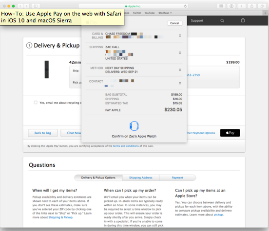Image resolution: width=269 pixels, height=231 pixels.
Task: Cancel the Apple Pay sheet
Action: [x=174, y=23]
